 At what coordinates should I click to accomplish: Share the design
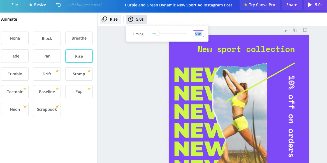(x=292, y=4)
